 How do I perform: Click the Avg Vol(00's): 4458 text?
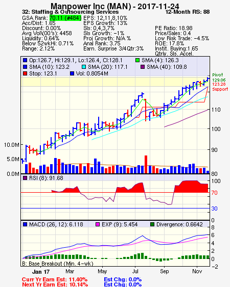click(x=47, y=33)
